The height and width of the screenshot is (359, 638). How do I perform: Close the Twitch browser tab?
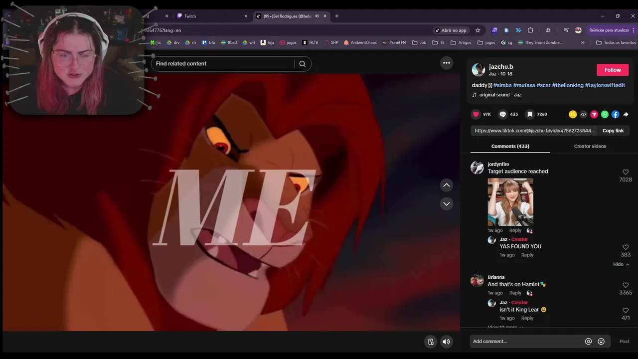(x=246, y=16)
